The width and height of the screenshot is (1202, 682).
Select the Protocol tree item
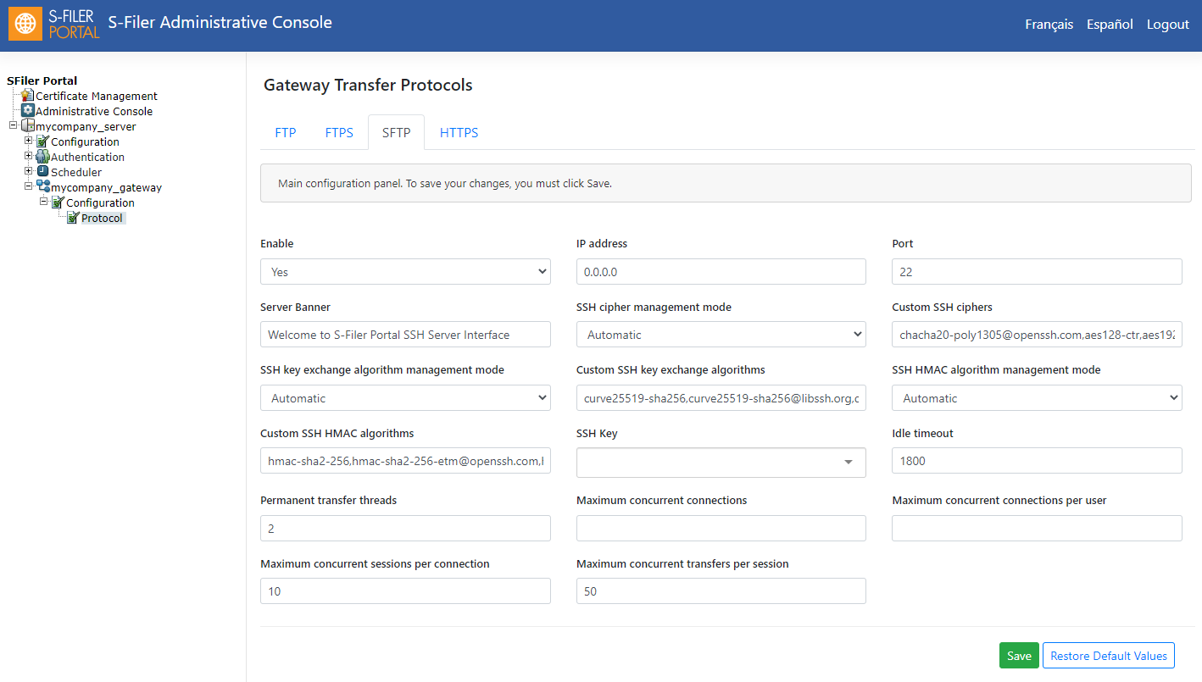coord(103,218)
